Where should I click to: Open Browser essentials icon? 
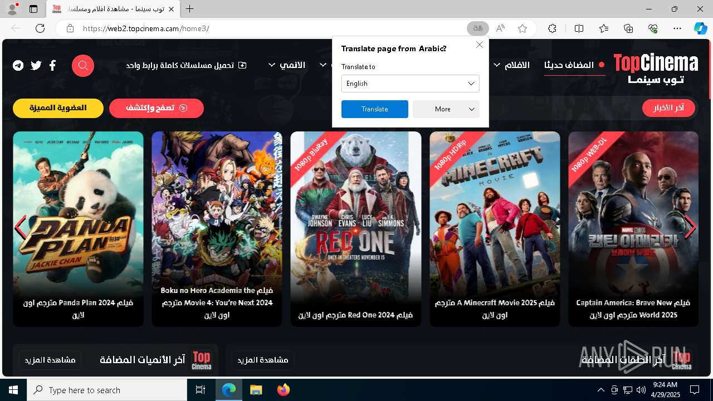(x=653, y=28)
